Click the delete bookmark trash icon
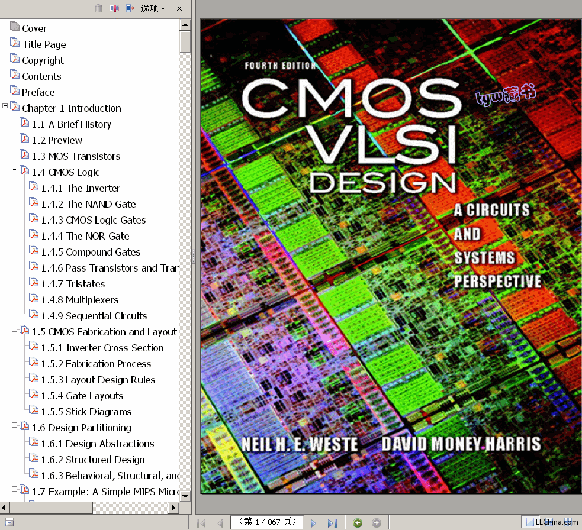This screenshot has width=582, height=530. coord(98,8)
